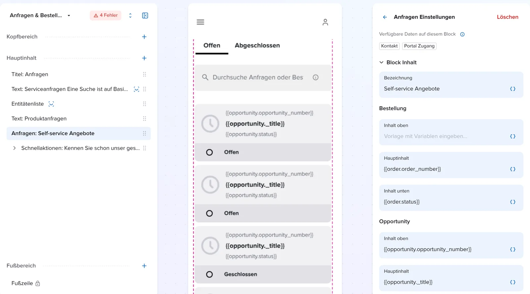The width and height of the screenshot is (530, 294).
Task: Click drag handle for Text: Produktanfragen
Action: point(144,119)
